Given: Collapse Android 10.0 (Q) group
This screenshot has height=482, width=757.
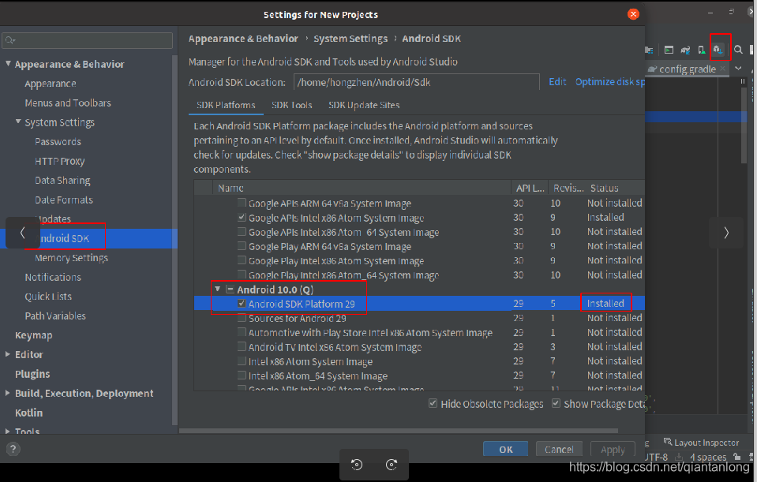Looking at the screenshot, I should 218,289.
